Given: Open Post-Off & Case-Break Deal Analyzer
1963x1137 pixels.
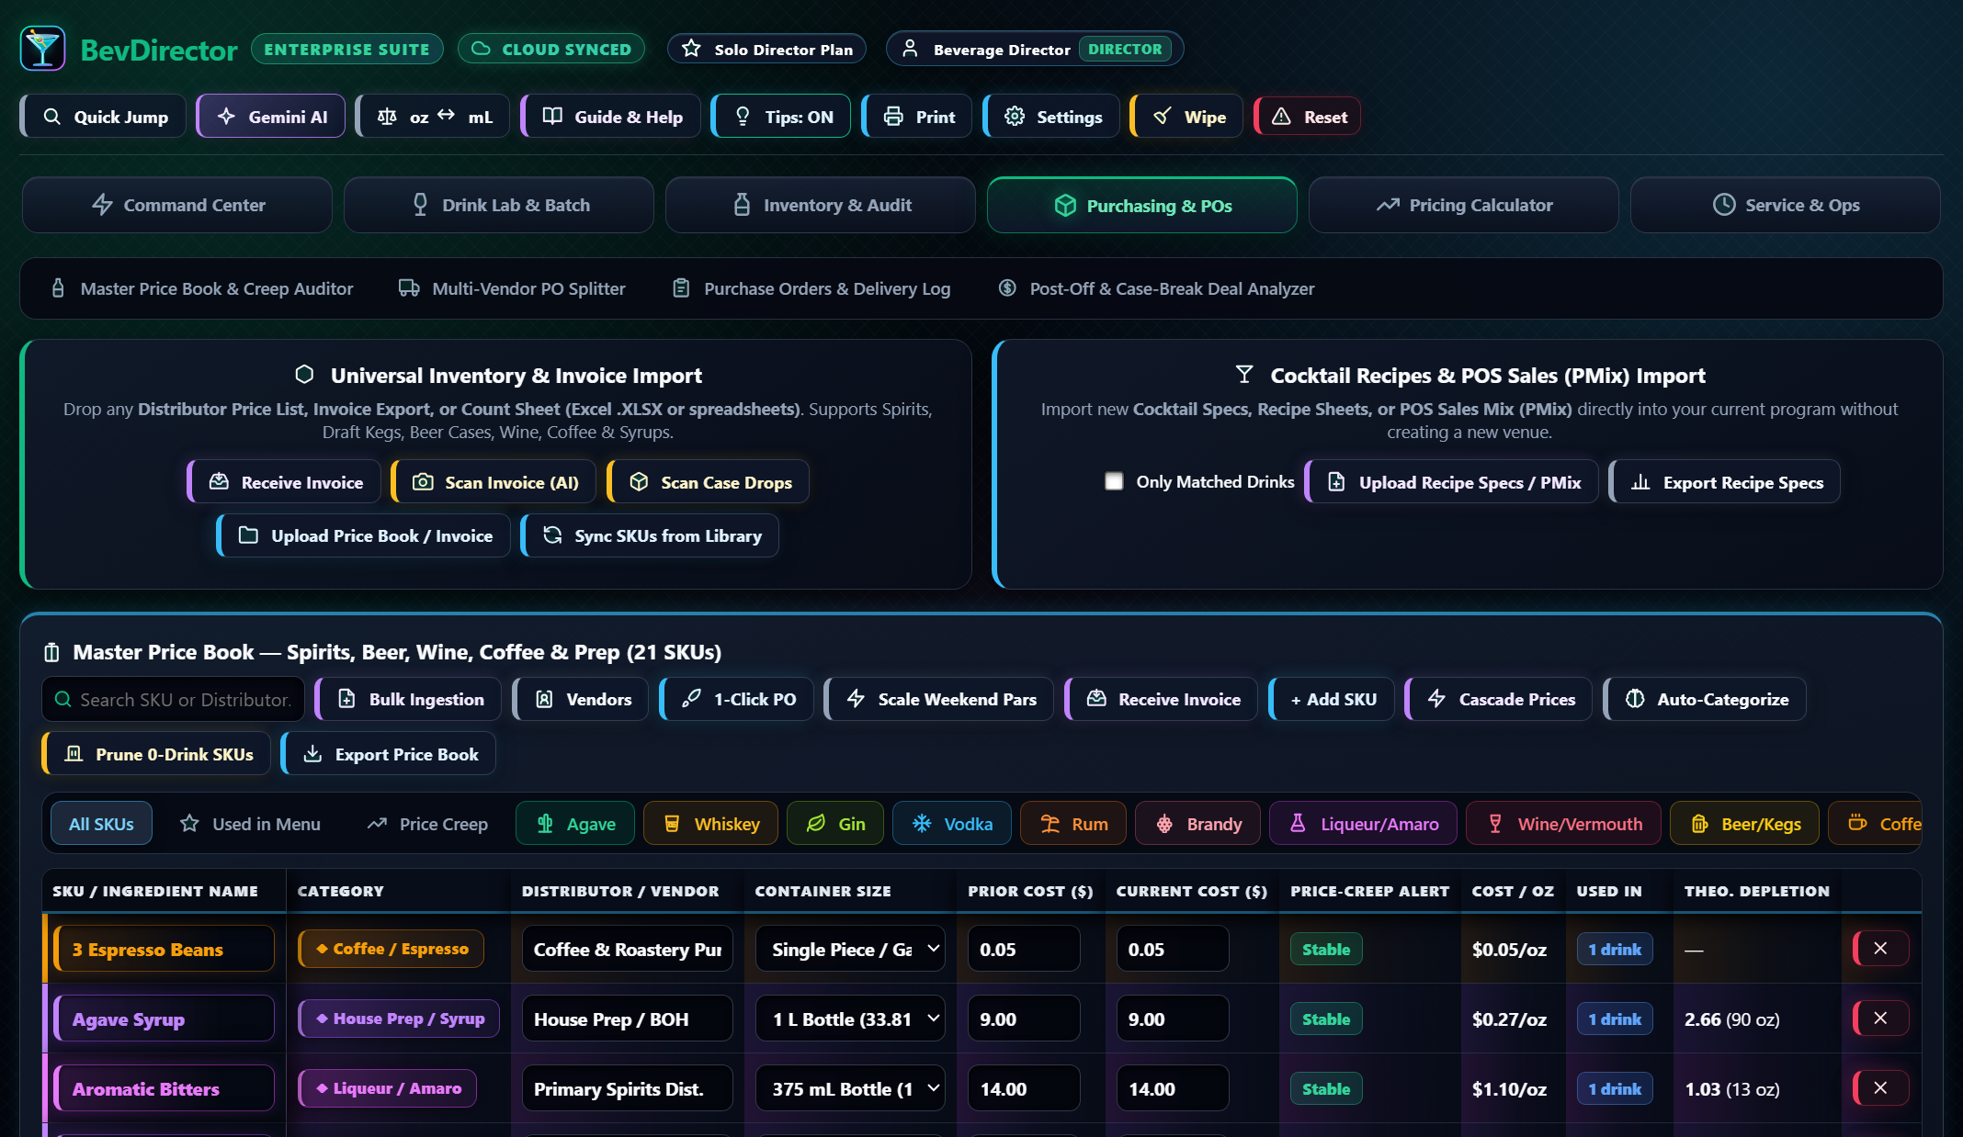Looking at the screenshot, I should pos(1156,288).
